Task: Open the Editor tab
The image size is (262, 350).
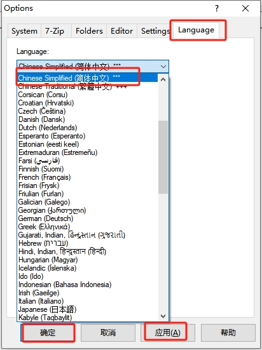Action: (122, 30)
